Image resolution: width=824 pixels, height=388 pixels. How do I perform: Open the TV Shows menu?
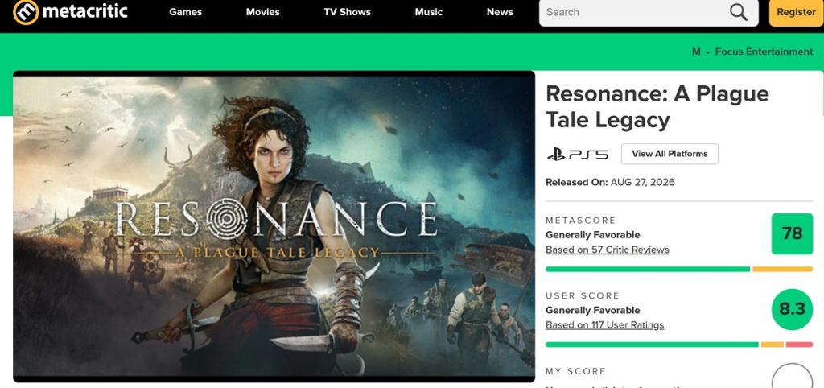pyautogui.click(x=348, y=12)
